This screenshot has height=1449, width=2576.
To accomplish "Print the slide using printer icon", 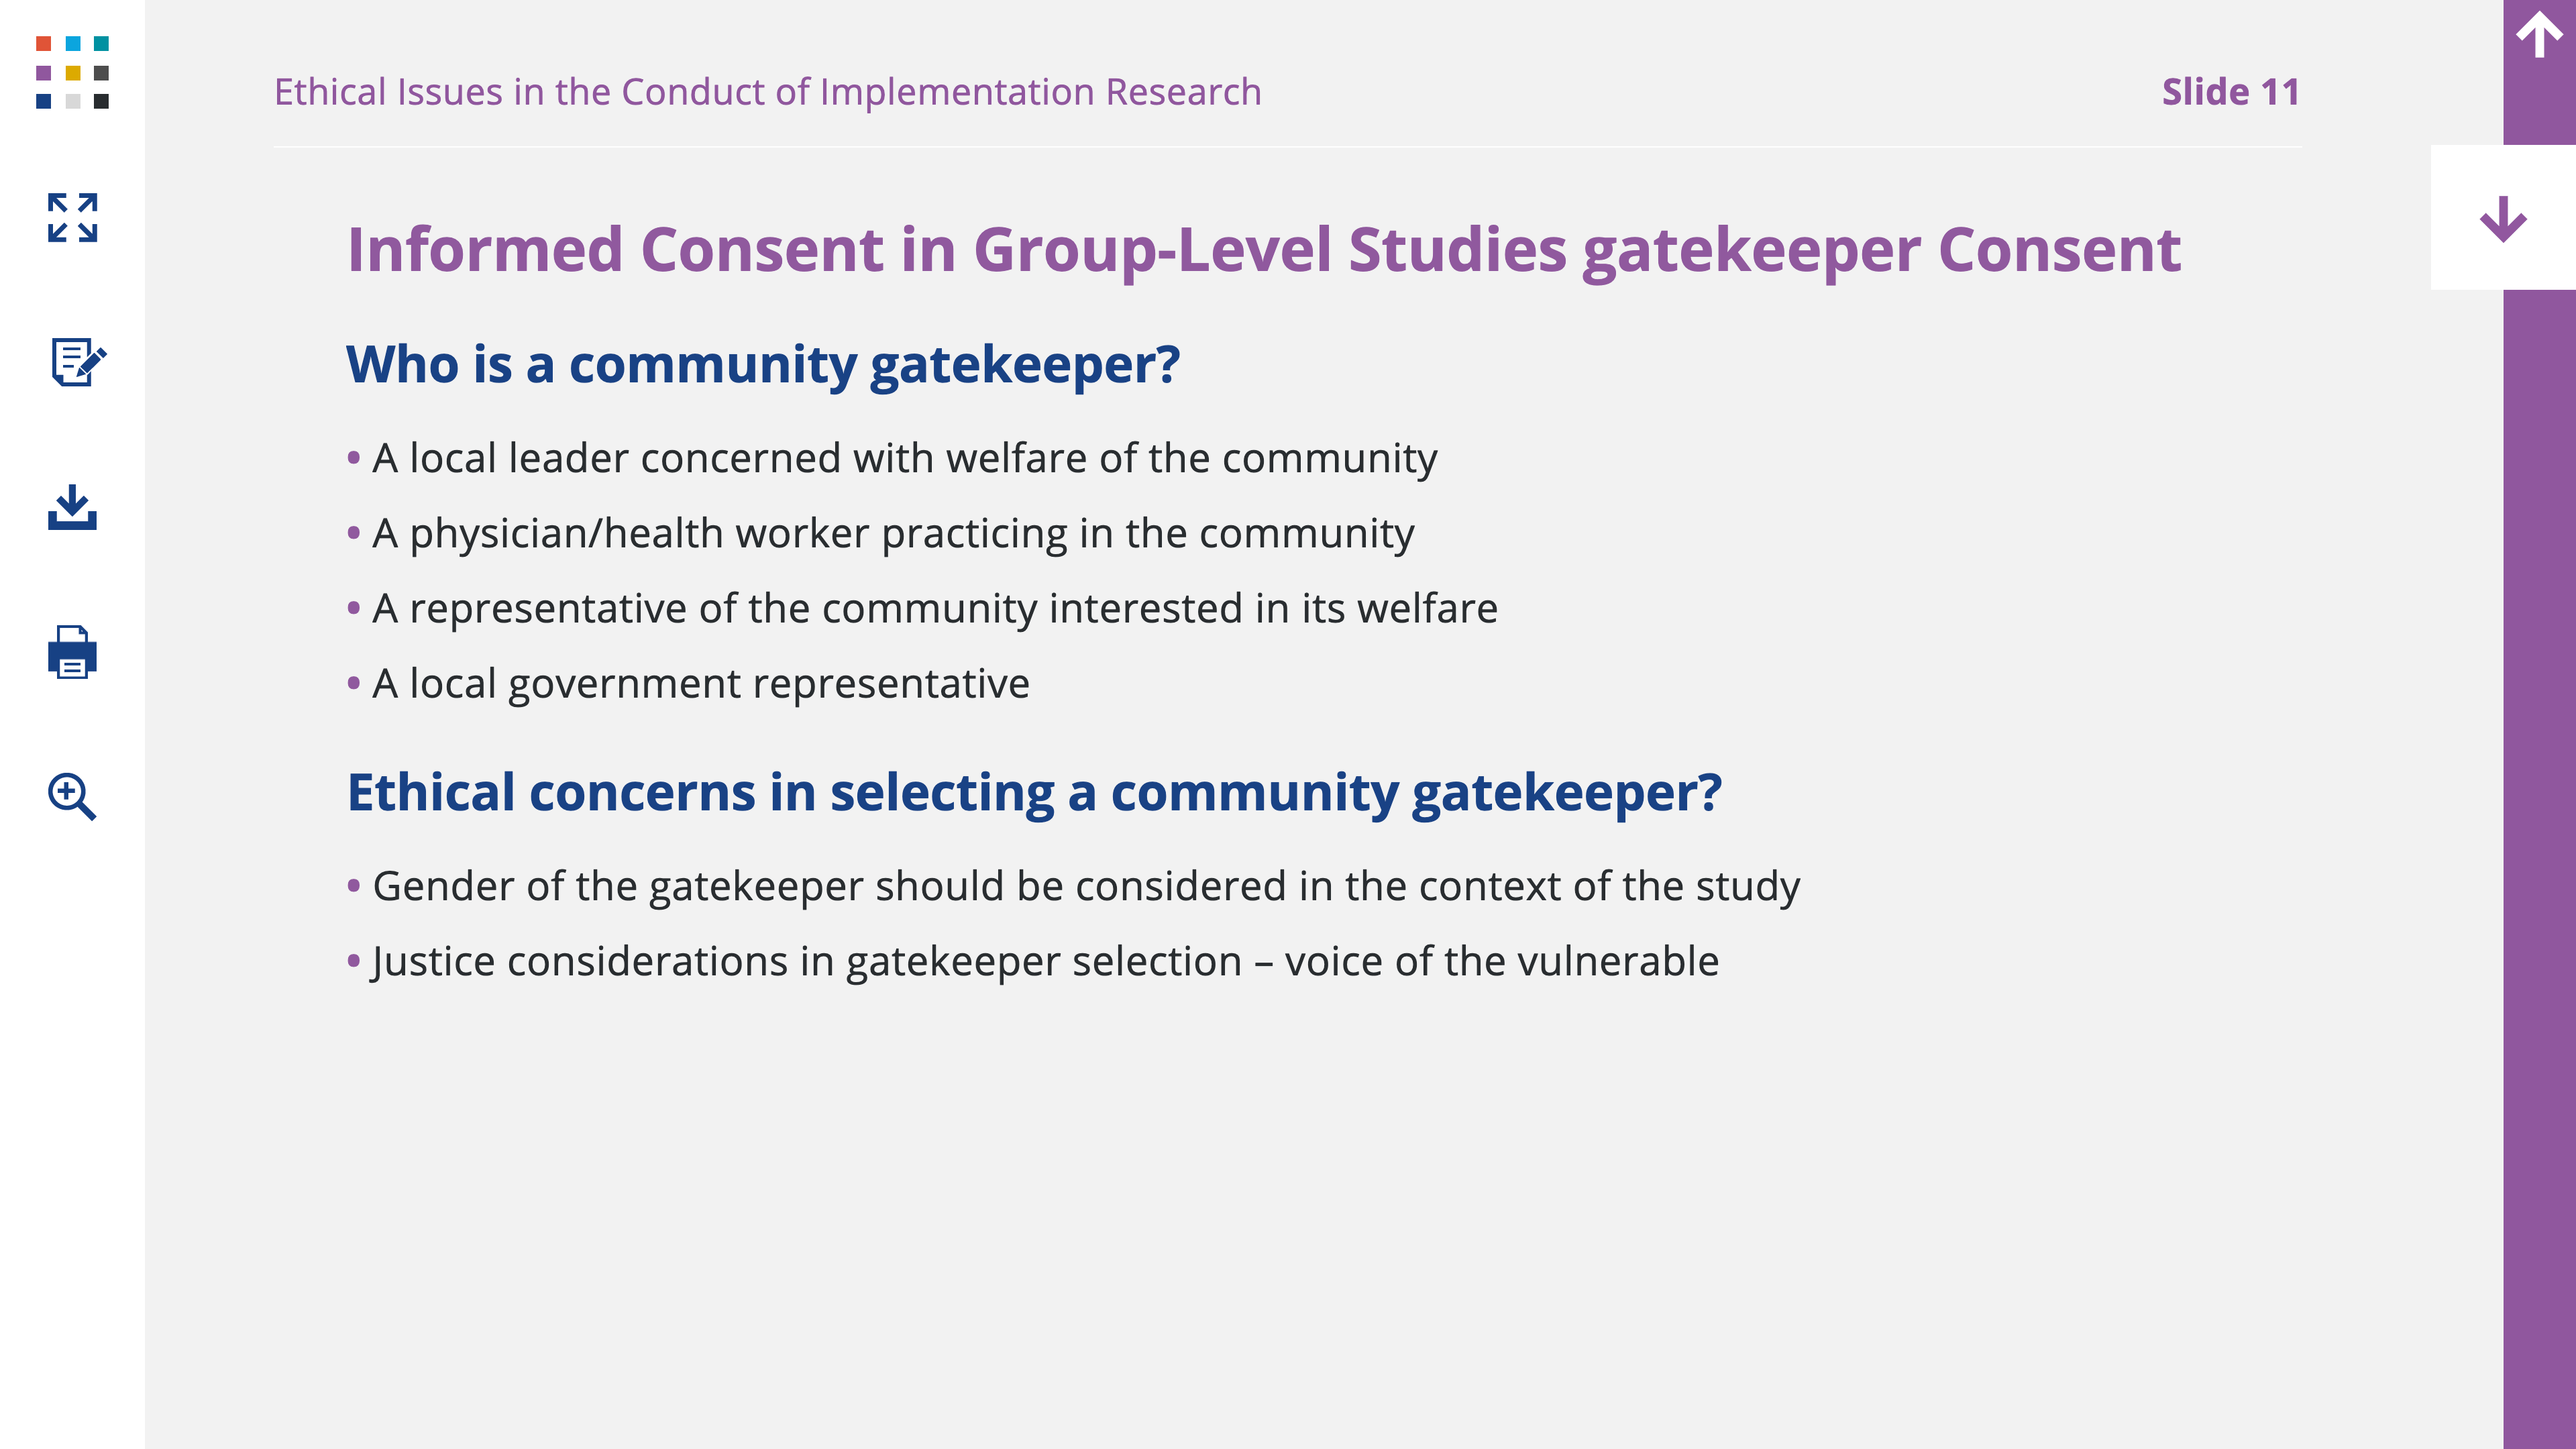I will [x=72, y=652].
